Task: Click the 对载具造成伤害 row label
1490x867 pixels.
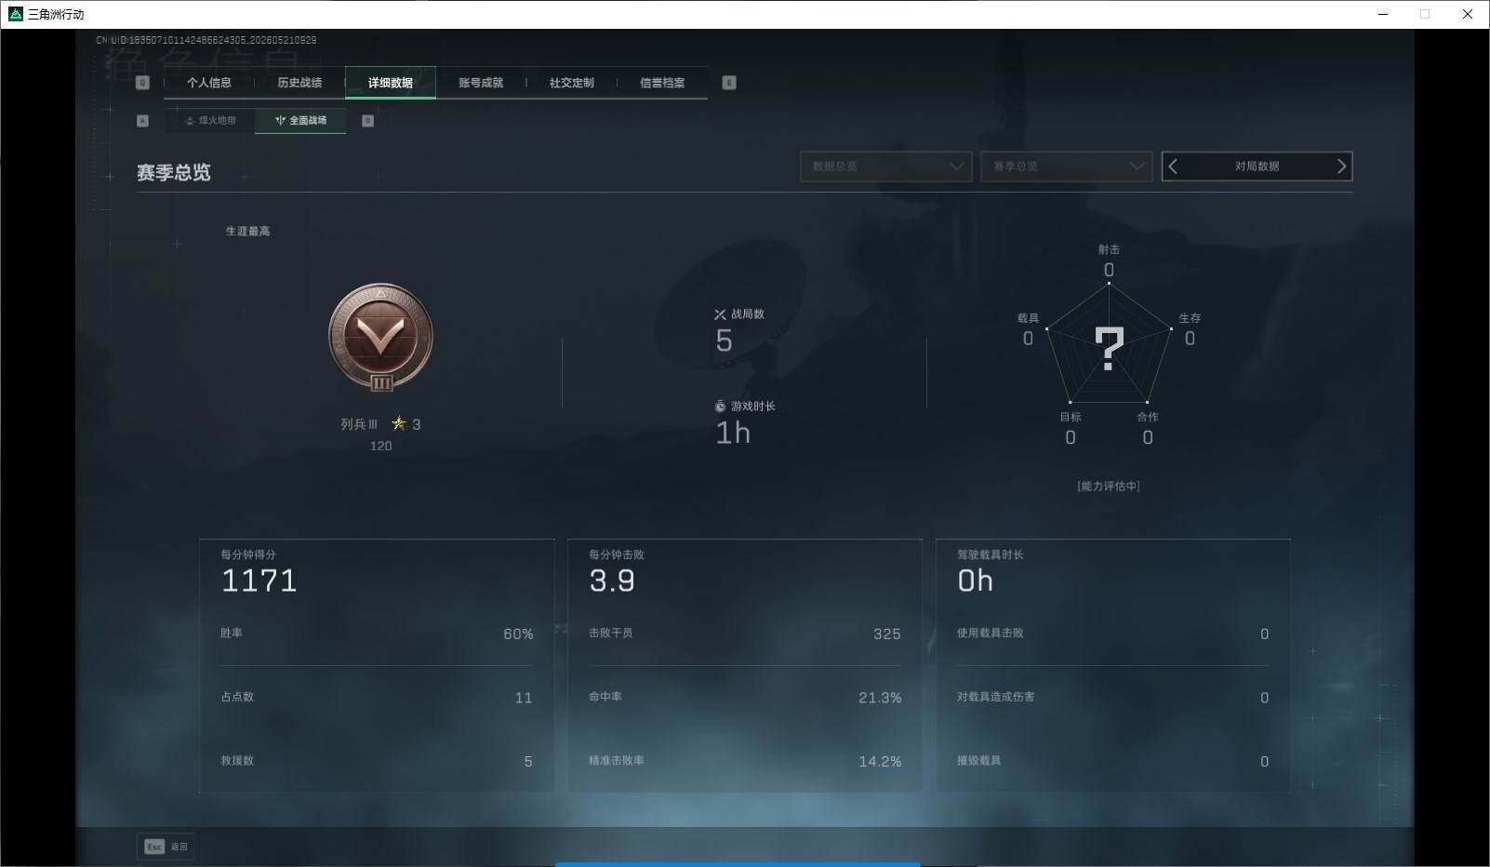Action: coord(996,697)
